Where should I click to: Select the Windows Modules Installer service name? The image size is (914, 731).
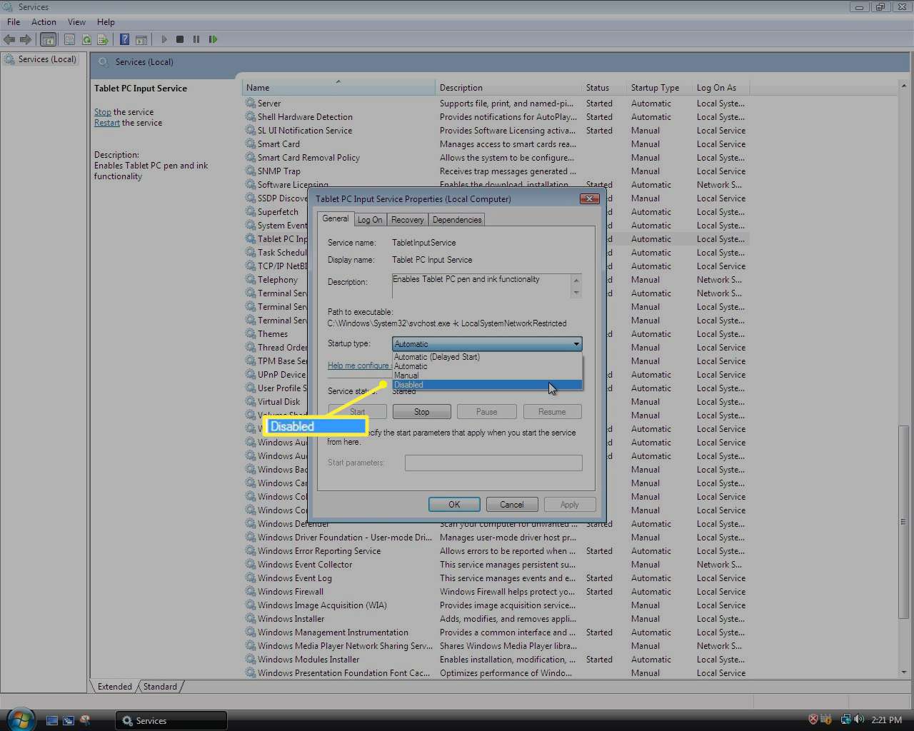click(x=308, y=660)
